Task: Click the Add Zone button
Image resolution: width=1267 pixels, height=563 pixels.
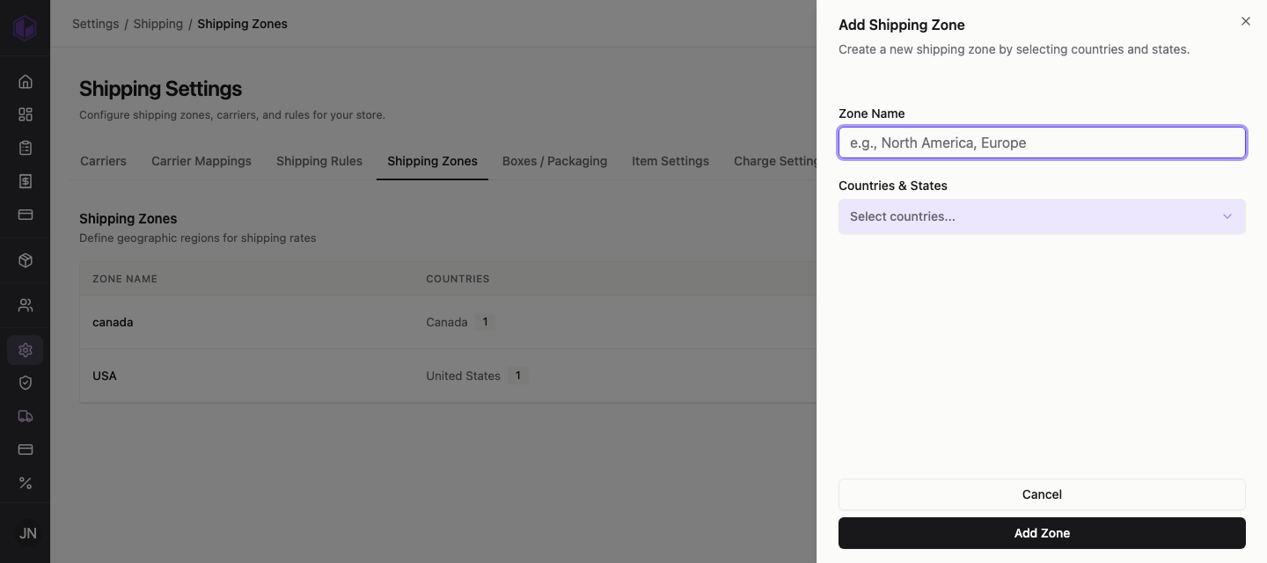Action: pos(1042,533)
